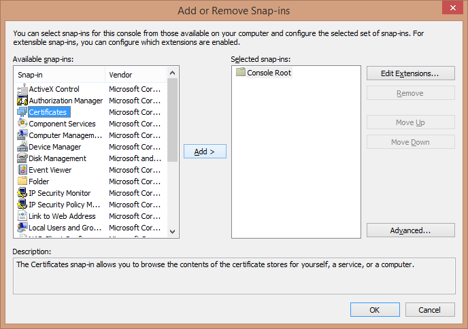The height and width of the screenshot is (329, 468).
Task: Select the Device Manager icon
Action: [x=22, y=147]
